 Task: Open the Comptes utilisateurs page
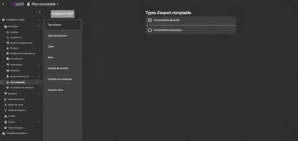(16, 133)
